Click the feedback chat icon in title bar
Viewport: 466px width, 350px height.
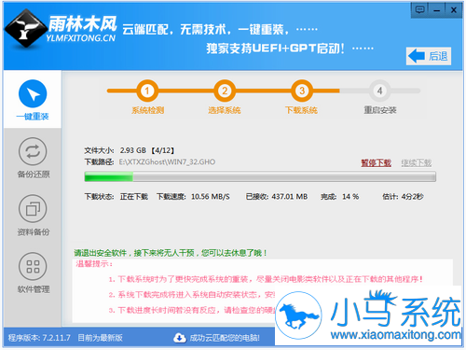point(419,10)
